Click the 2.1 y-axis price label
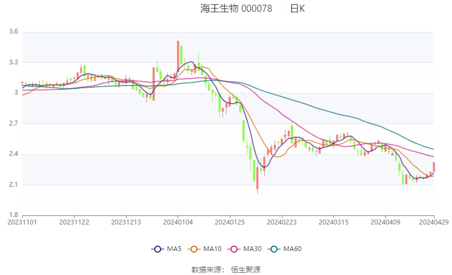This screenshot has width=452, height=275. 13,185
